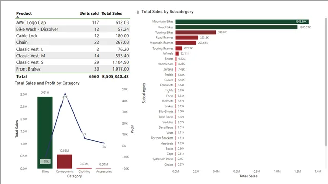This screenshot has height=184, width=328.
Task: Click the 1308.89K Mountain Bikes data label
Action: (x=301, y=21)
